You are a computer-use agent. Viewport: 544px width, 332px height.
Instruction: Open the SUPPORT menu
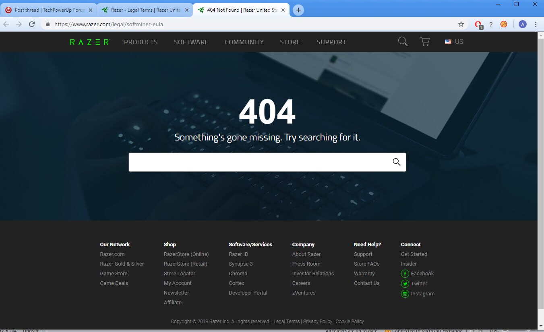tap(331, 42)
